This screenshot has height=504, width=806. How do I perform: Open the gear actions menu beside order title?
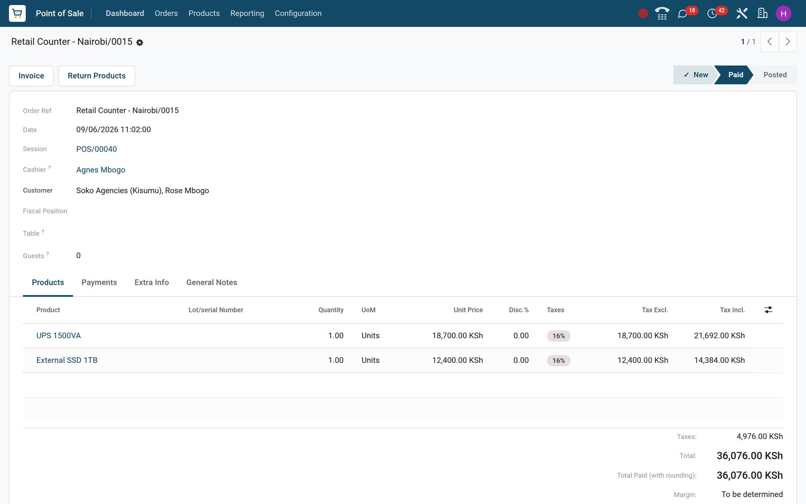point(140,43)
